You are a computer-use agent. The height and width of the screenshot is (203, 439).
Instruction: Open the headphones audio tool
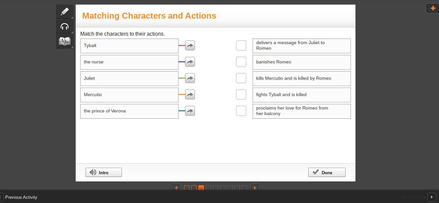(x=65, y=26)
